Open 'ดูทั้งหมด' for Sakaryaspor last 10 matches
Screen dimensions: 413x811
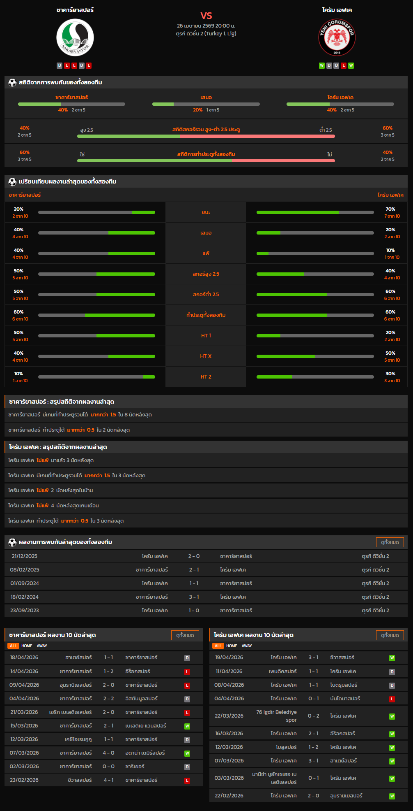(185, 635)
